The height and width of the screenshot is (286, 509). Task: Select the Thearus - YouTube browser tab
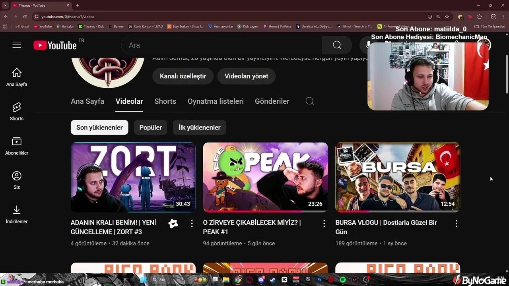point(41,6)
